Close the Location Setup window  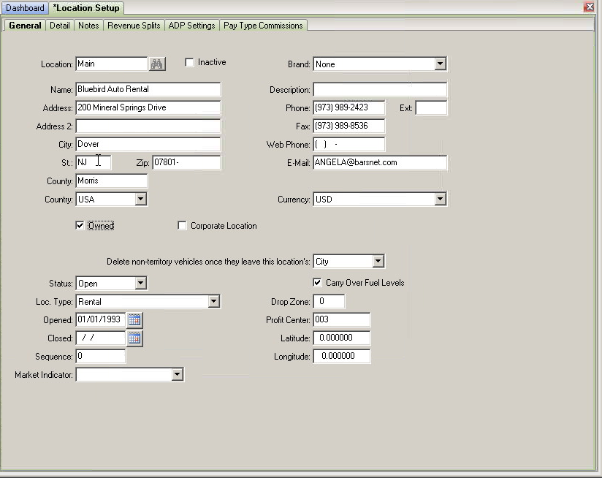pos(589,7)
